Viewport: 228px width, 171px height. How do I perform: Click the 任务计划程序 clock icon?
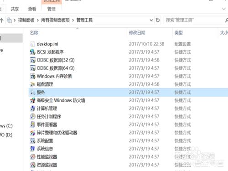(32, 117)
